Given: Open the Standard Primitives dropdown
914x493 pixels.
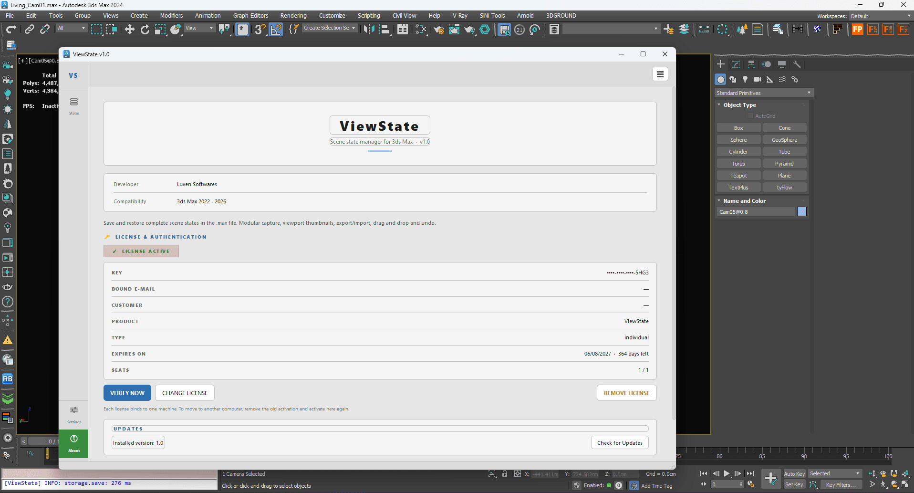Looking at the screenshot, I should click(764, 93).
